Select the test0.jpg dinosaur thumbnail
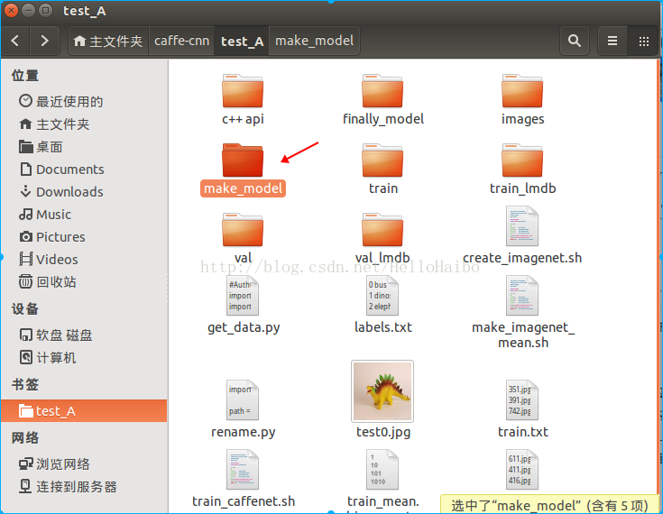The image size is (663, 514). pyautogui.click(x=382, y=391)
